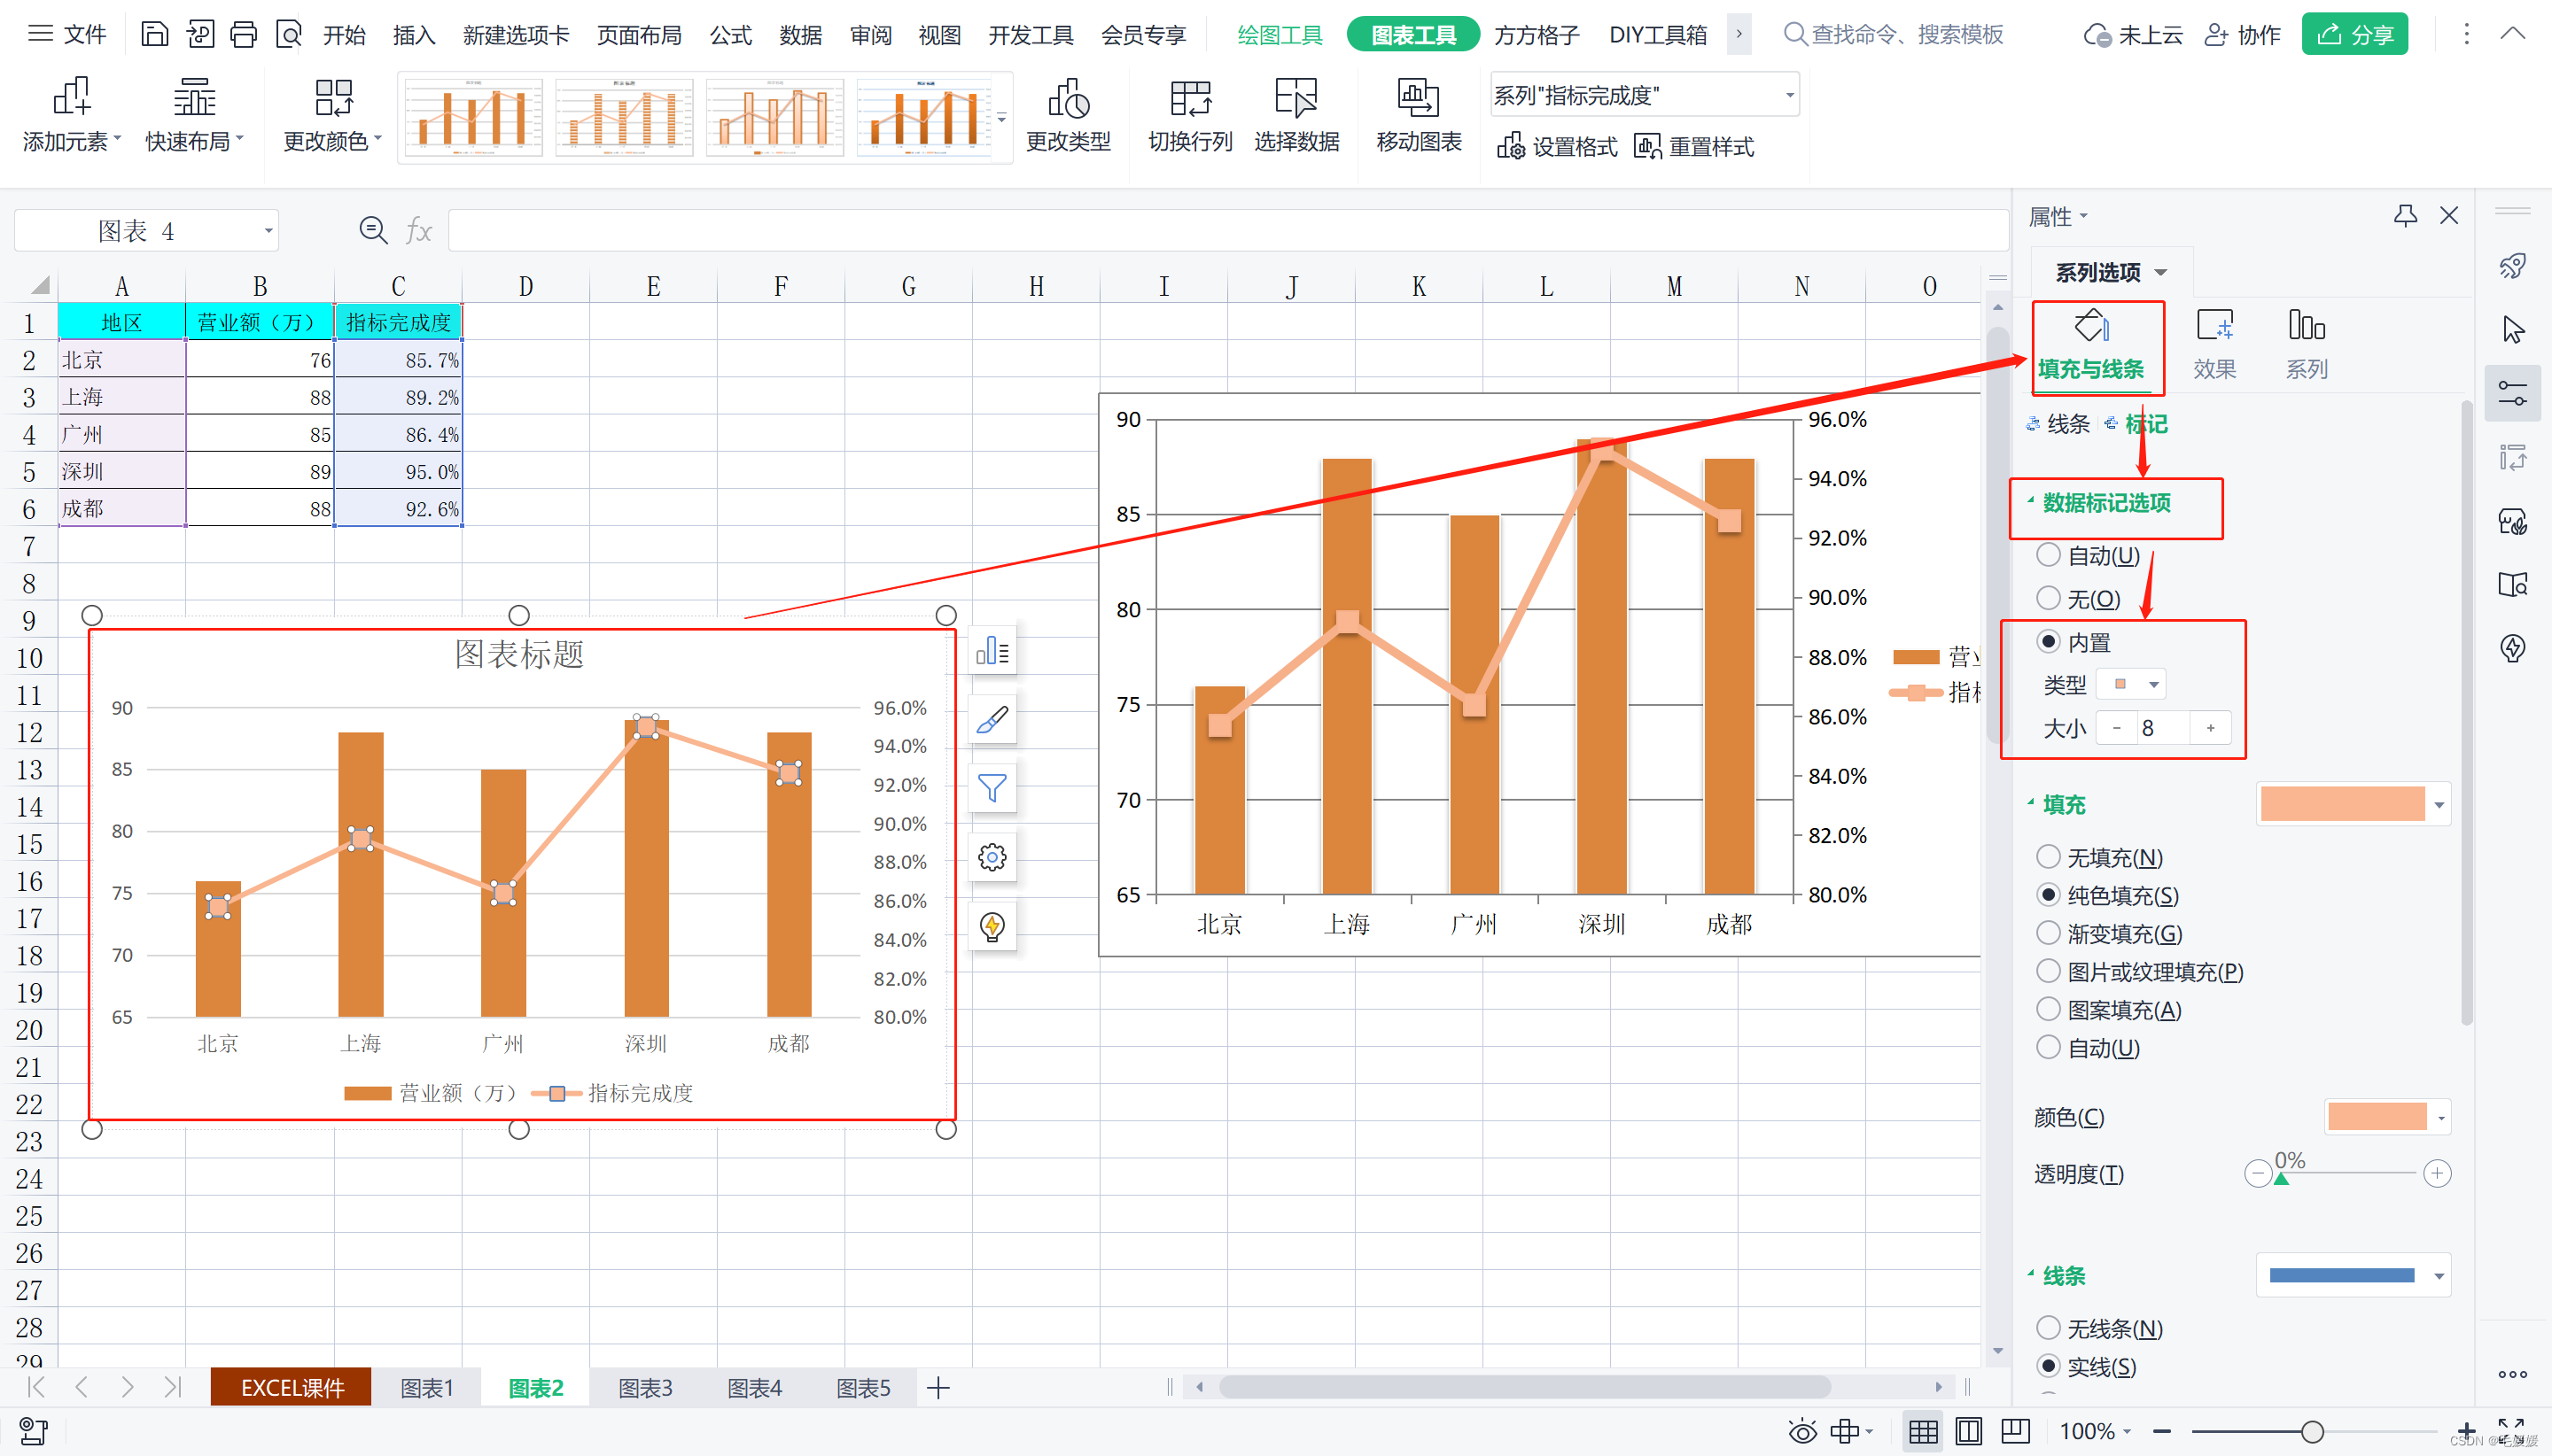Switch to page layout view in status bar

point(1968,1432)
